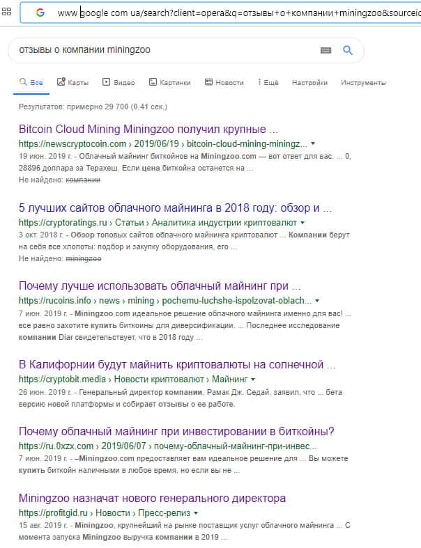Click snippet dated 19 июн. 2019 г.
The image size is (421, 548).
185,162
